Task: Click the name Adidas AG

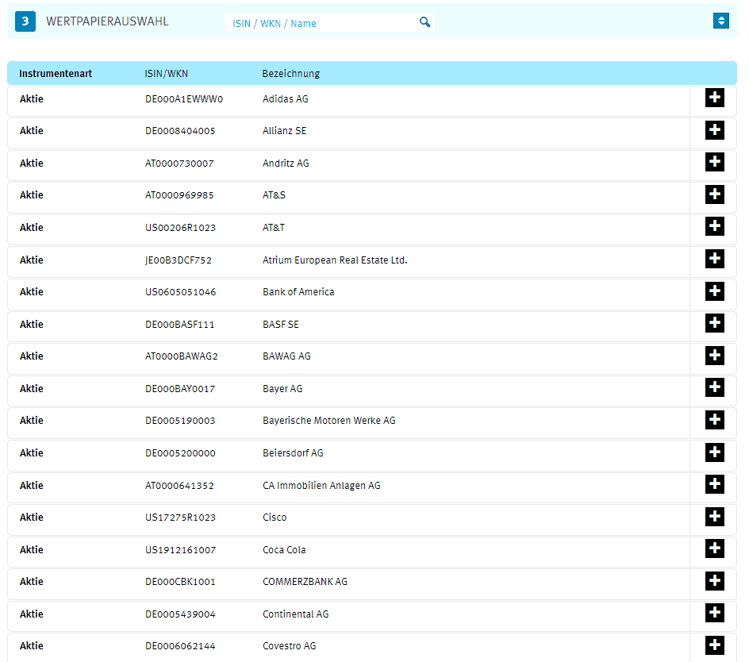Action: (x=285, y=99)
